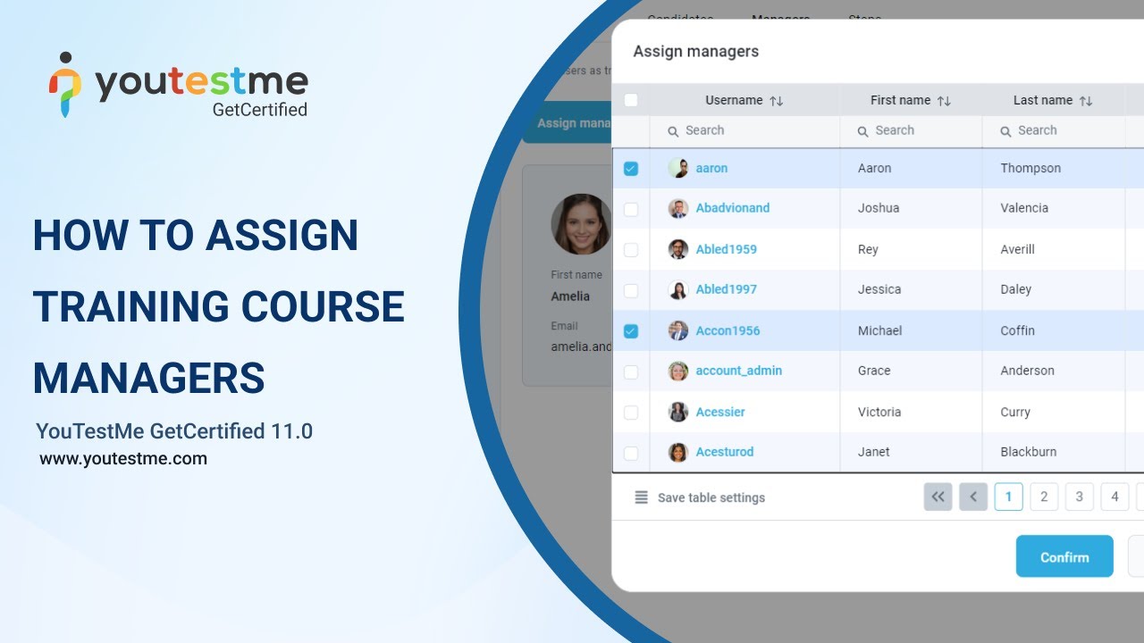Go to page 4
This screenshot has height=643, width=1144.
[1115, 497]
